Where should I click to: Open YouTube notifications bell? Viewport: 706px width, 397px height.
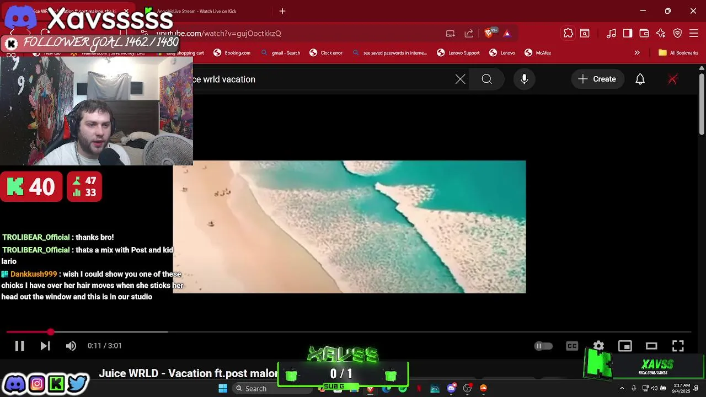[640, 79]
